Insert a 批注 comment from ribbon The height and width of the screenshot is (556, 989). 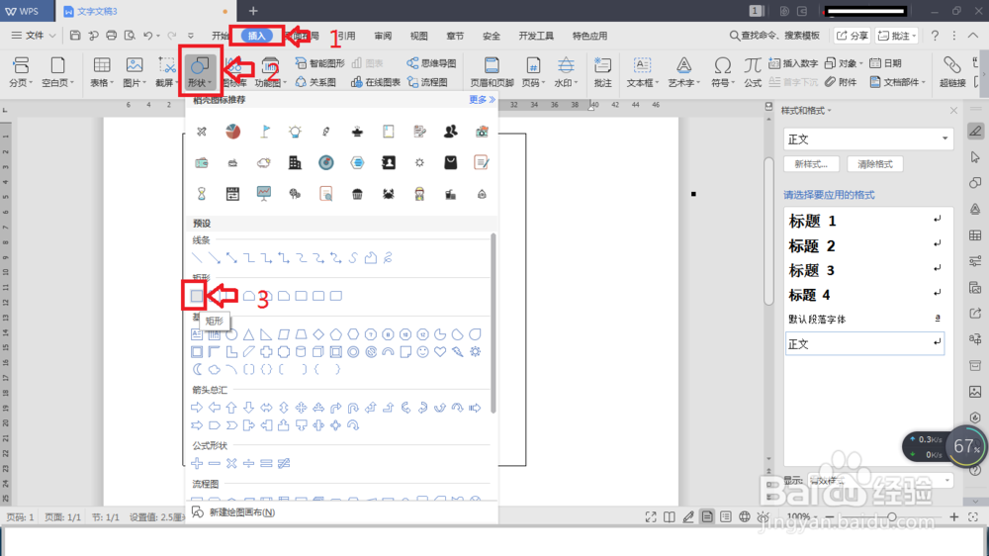602,71
